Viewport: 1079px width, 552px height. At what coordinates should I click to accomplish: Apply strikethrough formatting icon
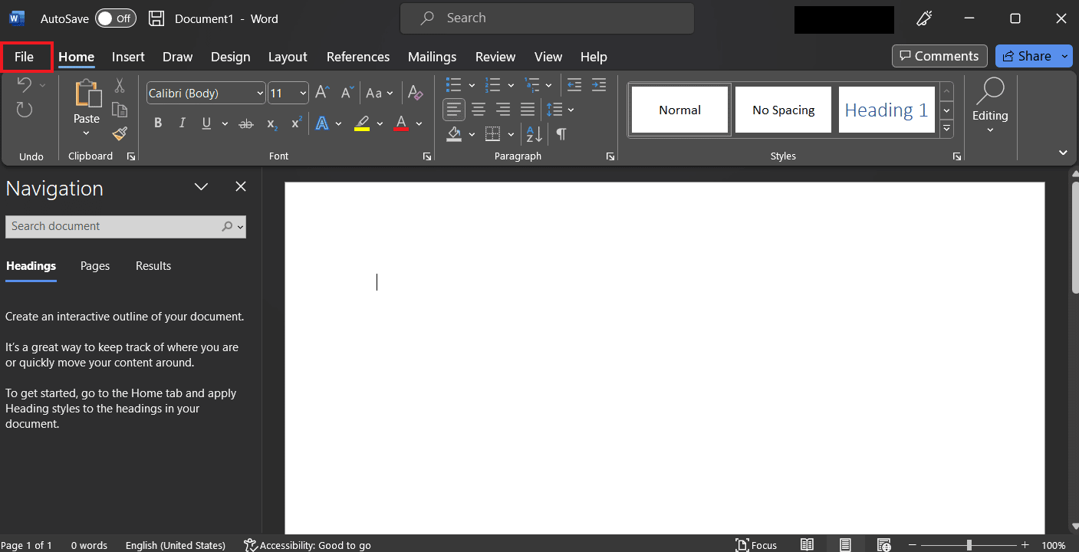(246, 123)
